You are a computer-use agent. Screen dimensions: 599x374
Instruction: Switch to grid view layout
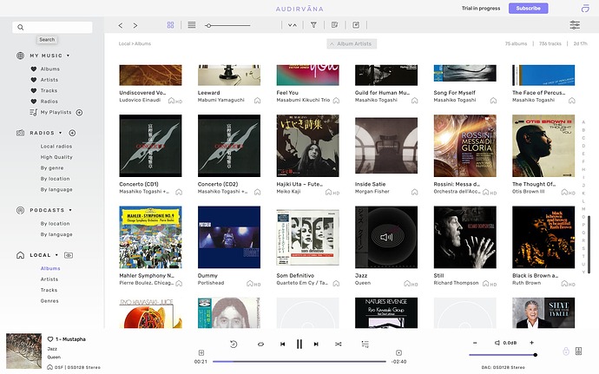(x=170, y=25)
